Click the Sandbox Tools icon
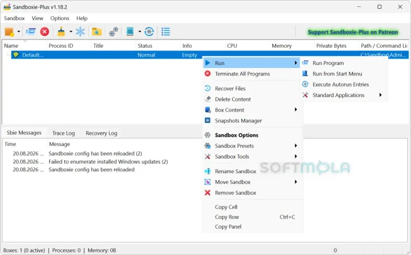 (207, 156)
